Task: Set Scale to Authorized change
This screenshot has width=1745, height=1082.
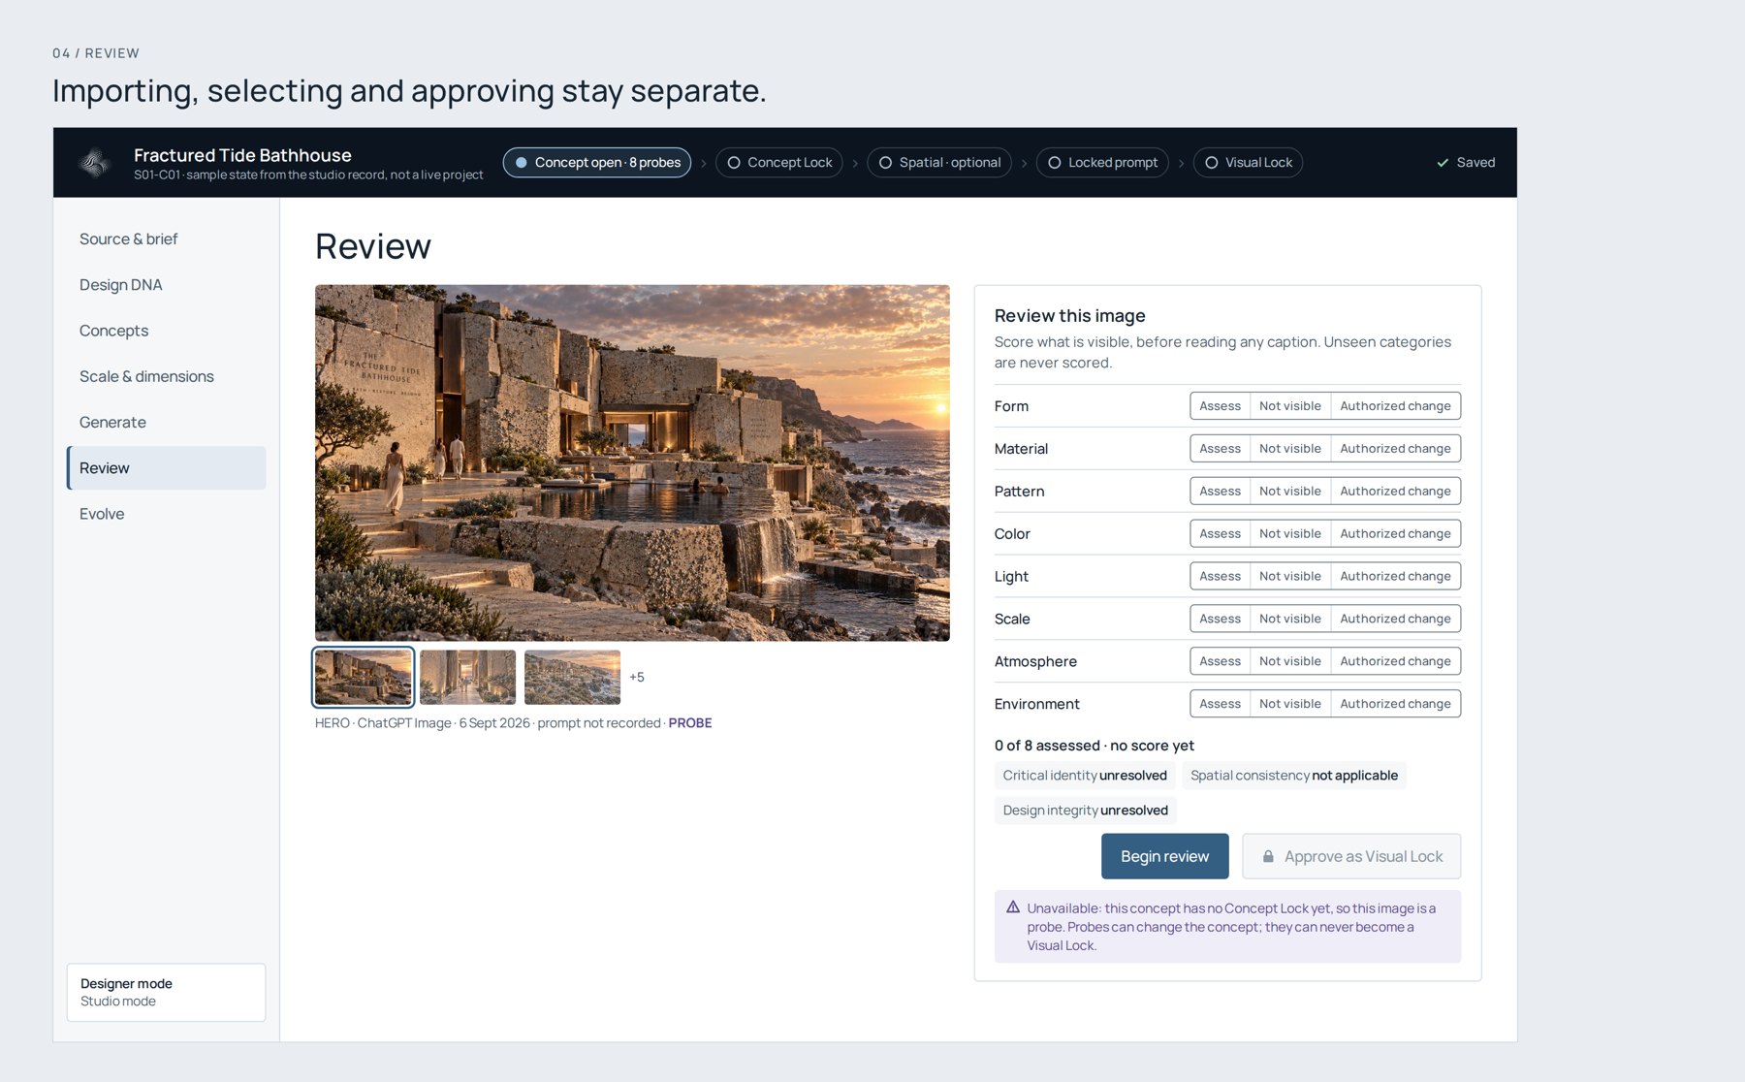Action: point(1395,620)
